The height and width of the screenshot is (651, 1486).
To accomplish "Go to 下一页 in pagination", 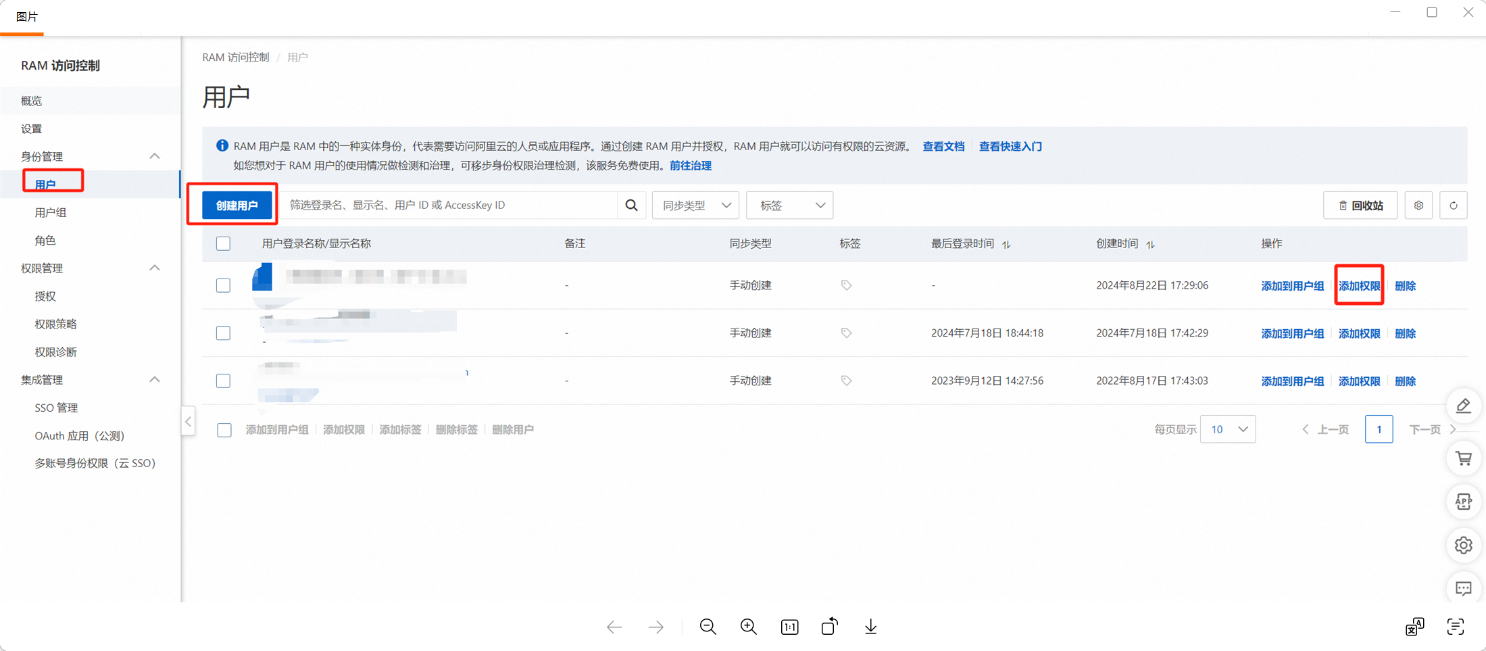I will click(x=1431, y=429).
